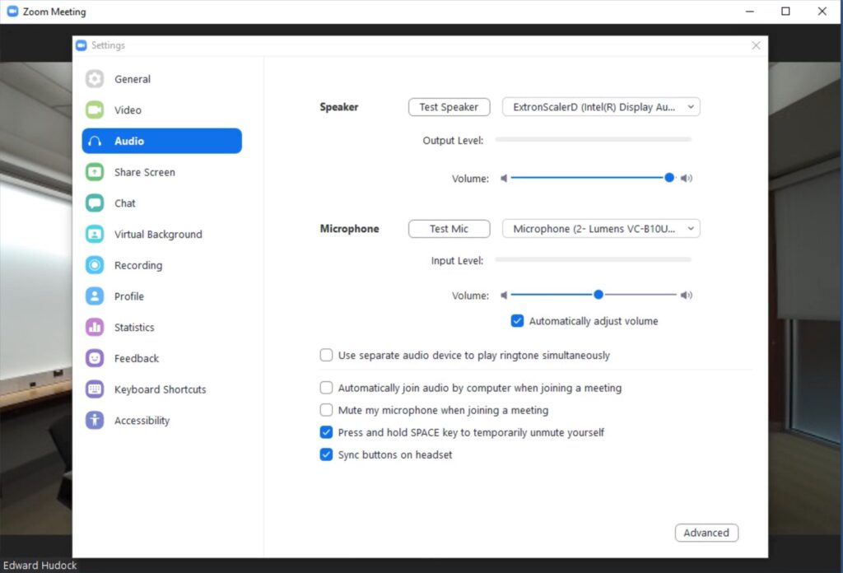The image size is (843, 573).
Task: Disable press and hold SPACE to unmute
Action: 326,432
